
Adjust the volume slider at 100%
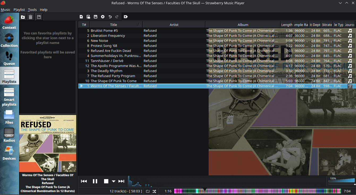click(341, 181)
